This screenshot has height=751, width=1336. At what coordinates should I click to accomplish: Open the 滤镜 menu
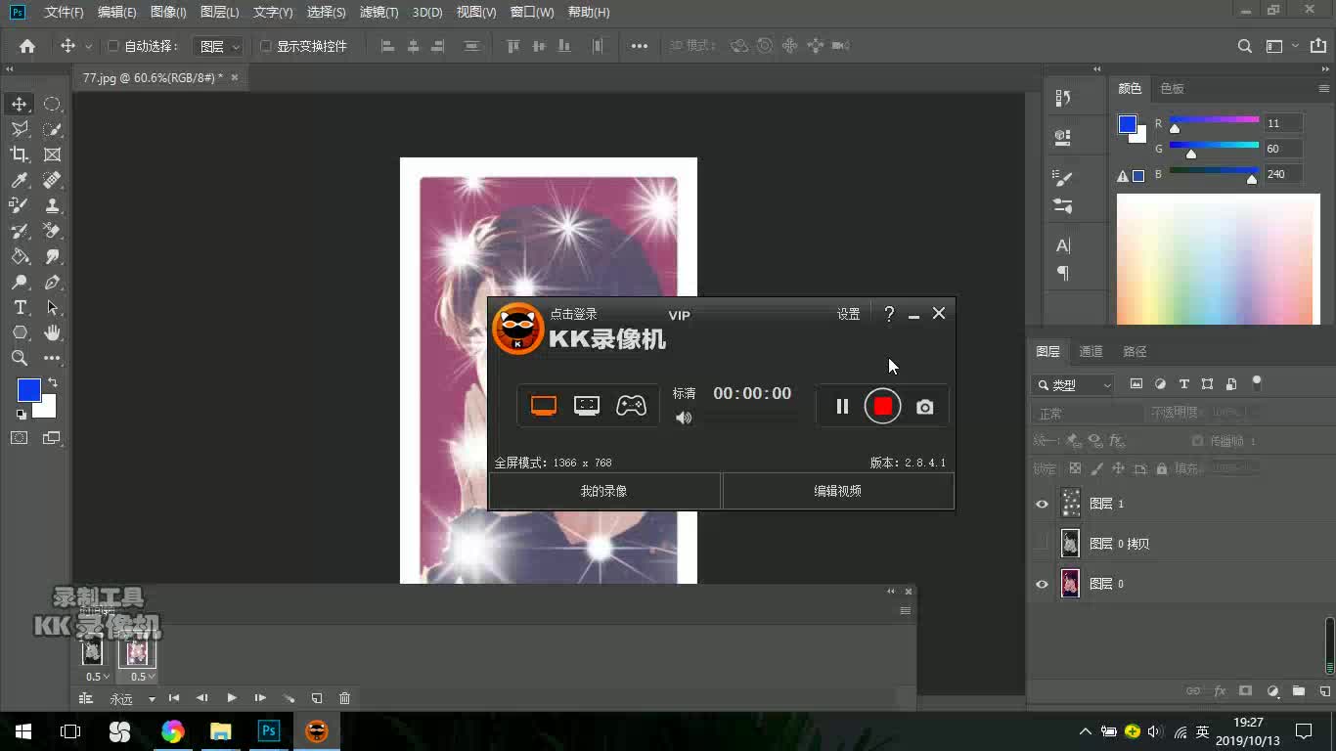(x=379, y=12)
